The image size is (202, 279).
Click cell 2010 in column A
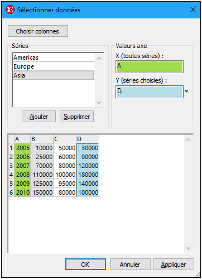point(22,193)
